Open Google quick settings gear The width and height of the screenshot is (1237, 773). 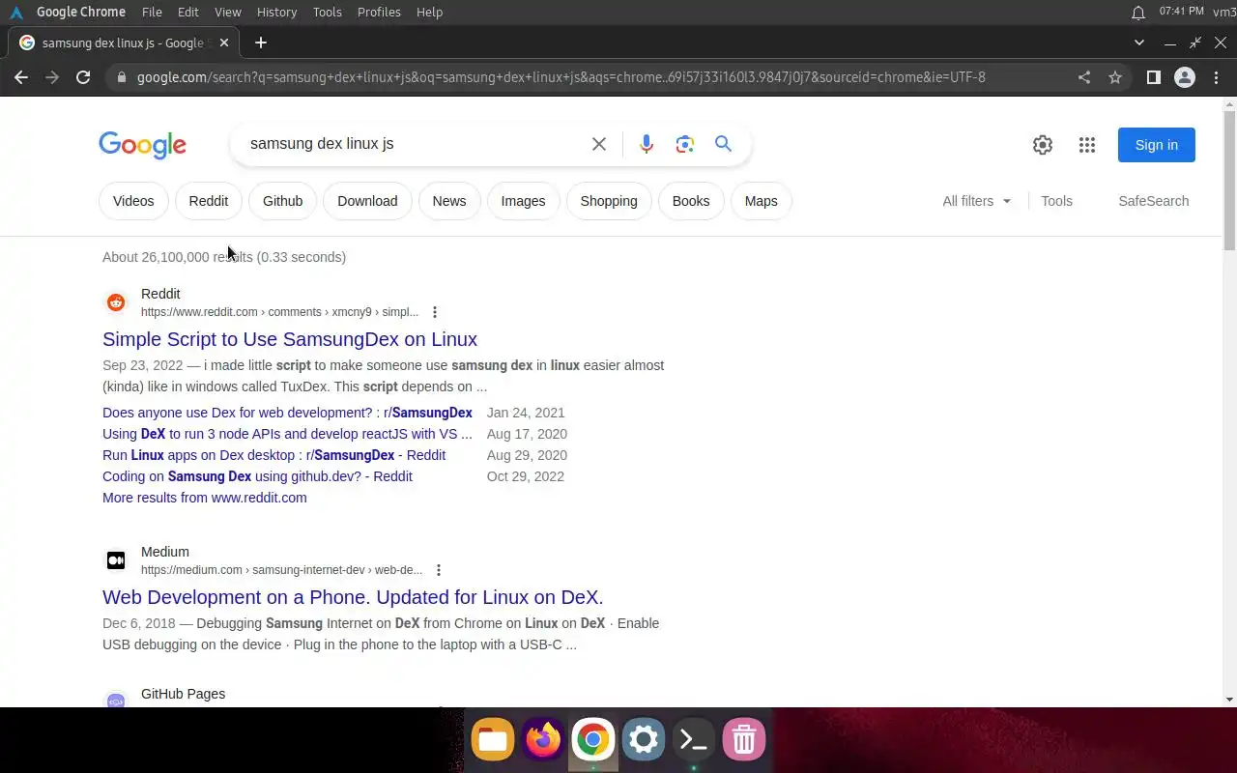1043,145
